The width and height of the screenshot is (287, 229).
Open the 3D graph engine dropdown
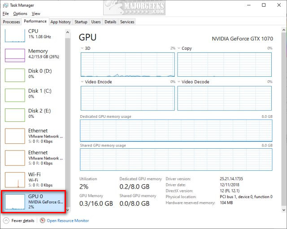pyautogui.click(x=82, y=48)
